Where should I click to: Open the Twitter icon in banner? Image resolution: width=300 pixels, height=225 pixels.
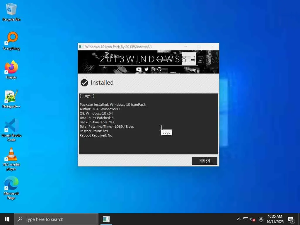pos(146,69)
